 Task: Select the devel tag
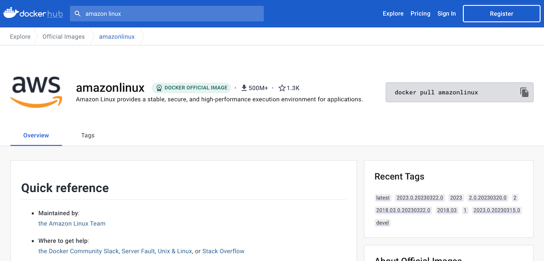coord(383,223)
